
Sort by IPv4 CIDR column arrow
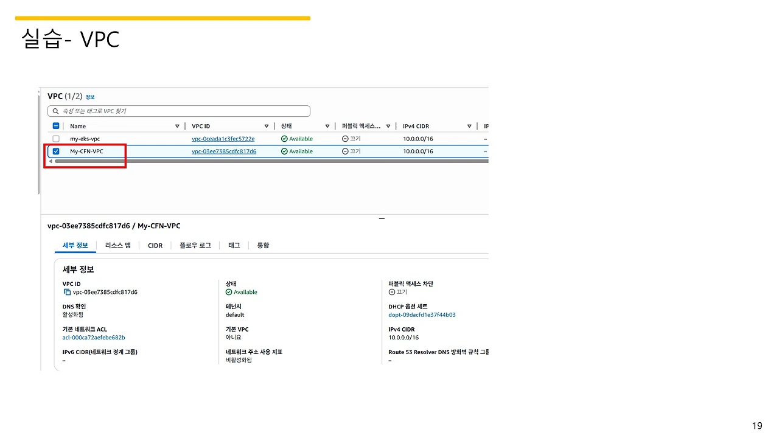click(469, 126)
